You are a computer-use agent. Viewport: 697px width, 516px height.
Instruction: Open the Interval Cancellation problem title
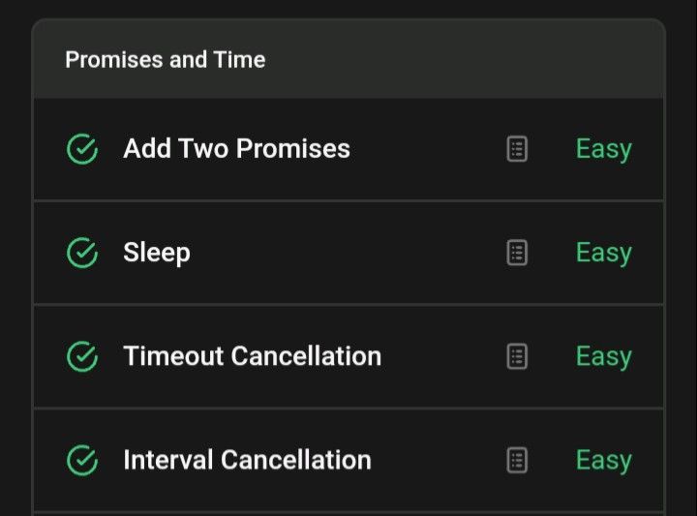tap(247, 460)
